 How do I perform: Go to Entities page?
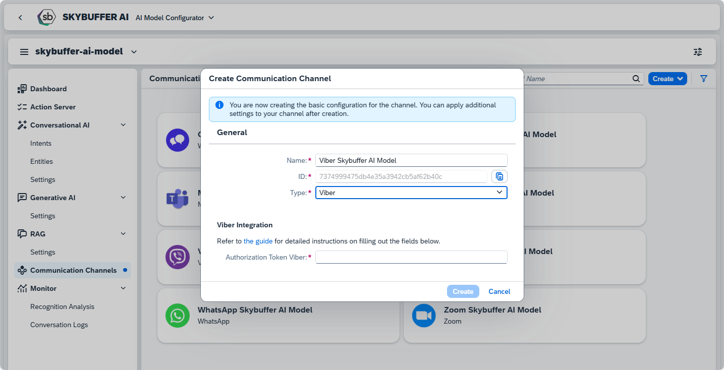coord(41,161)
